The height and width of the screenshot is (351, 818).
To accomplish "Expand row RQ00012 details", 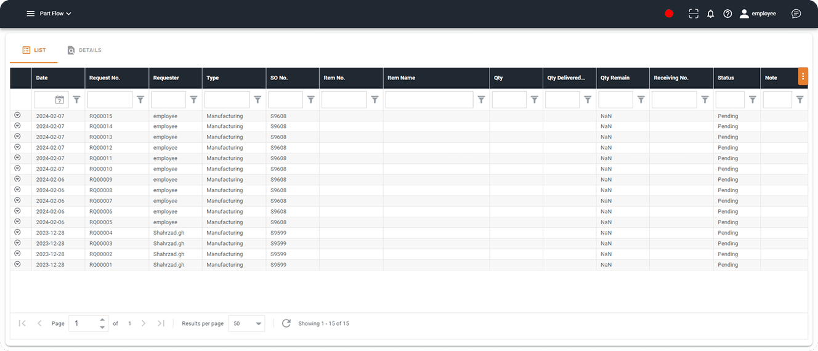I will click(x=17, y=147).
